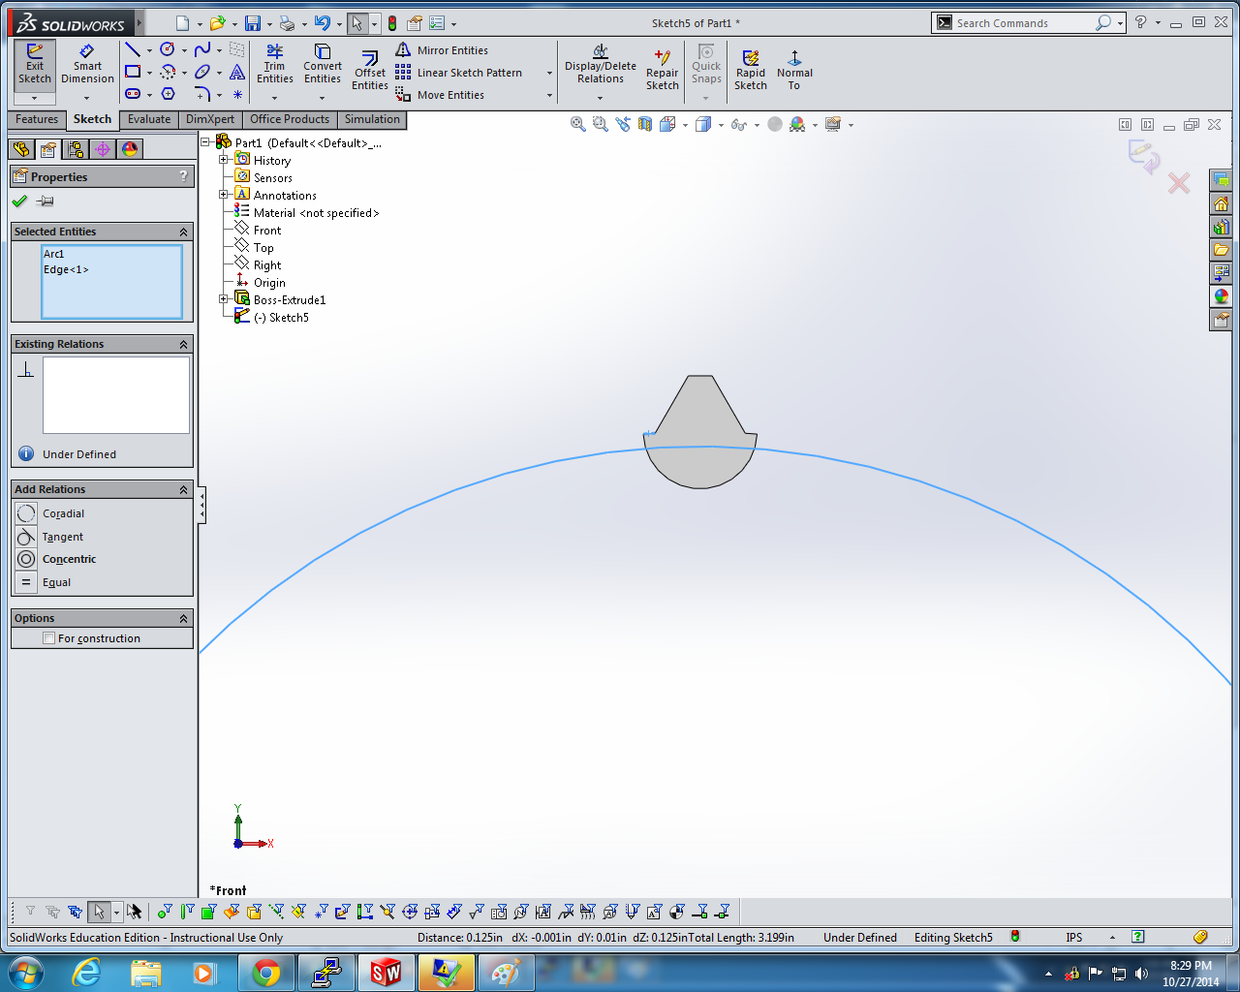Collapse the Add Relations section

(183, 490)
